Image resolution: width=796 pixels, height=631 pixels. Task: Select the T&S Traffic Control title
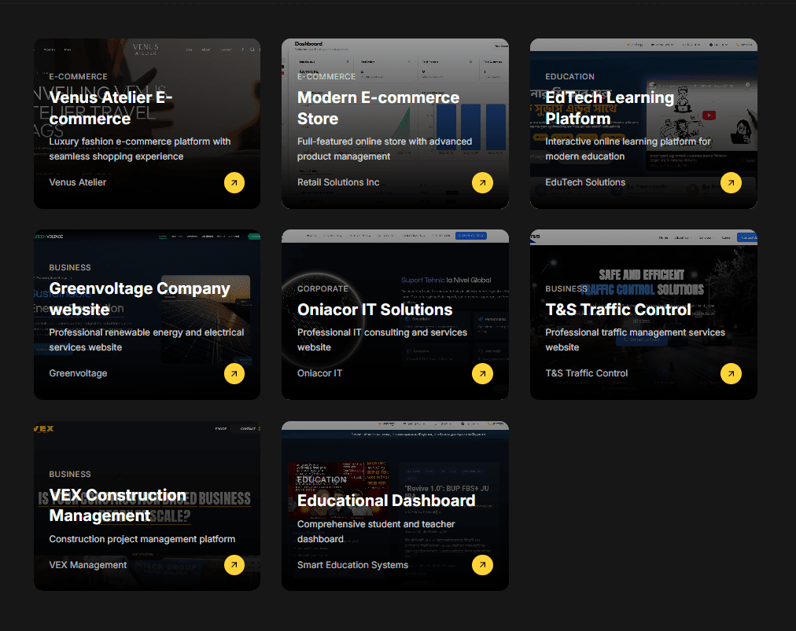coord(618,310)
